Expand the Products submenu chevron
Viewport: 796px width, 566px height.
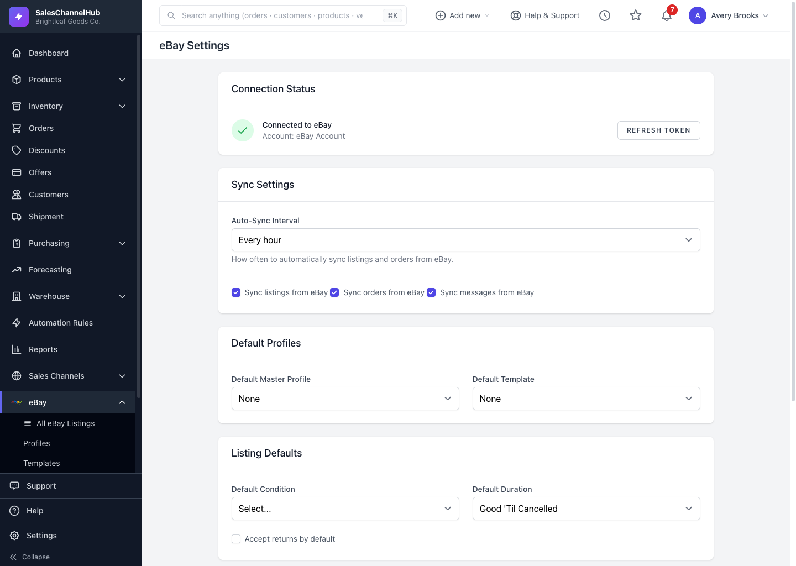pyautogui.click(x=122, y=80)
